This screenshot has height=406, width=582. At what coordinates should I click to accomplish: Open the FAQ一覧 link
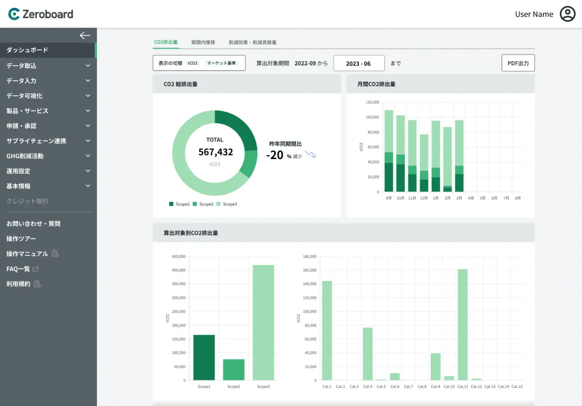(x=18, y=269)
